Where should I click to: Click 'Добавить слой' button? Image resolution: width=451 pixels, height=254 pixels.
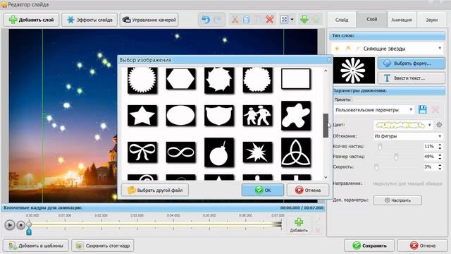point(31,20)
